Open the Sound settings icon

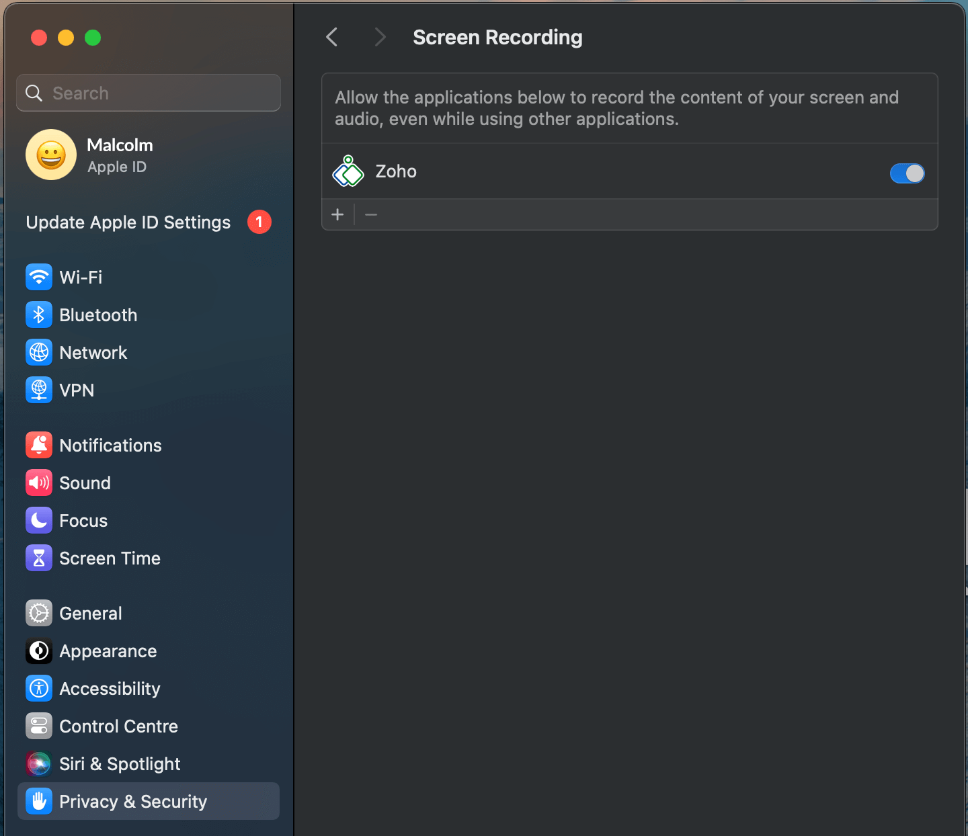(39, 483)
